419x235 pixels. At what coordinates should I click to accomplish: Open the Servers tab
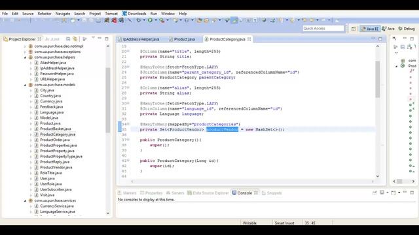(x=175, y=193)
